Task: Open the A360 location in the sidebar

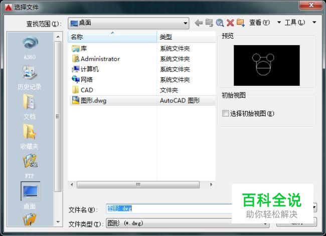Action: coord(30,47)
